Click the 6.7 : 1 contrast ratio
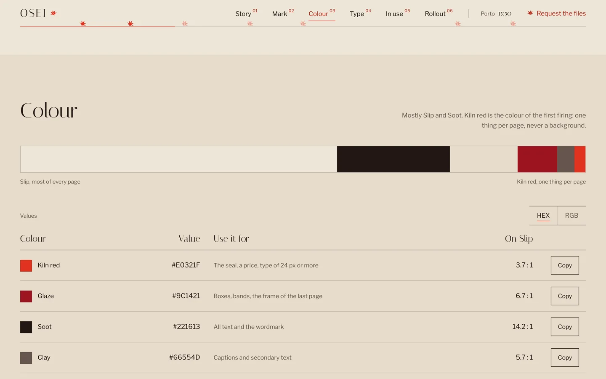Screen dimensions: 606x379 (x=524, y=296)
